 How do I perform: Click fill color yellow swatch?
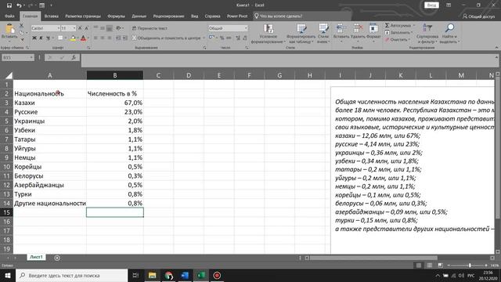(x=73, y=38)
